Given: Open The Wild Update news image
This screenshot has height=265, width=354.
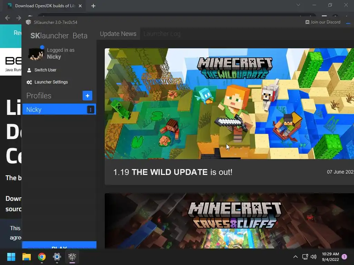Looking at the screenshot, I should (x=229, y=104).
